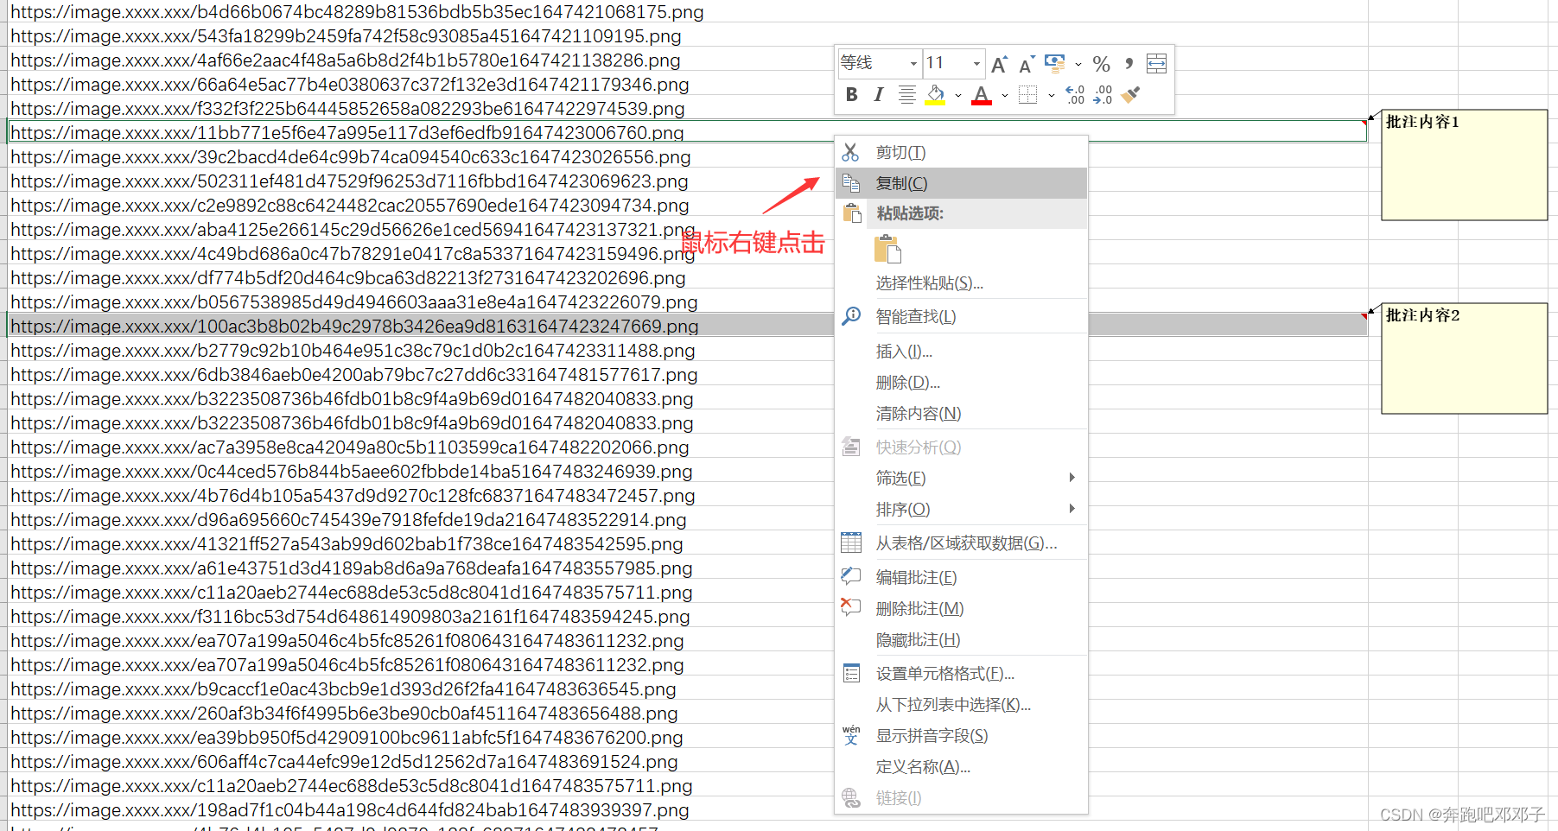This screenshot has width=1558, height=831.
Task: Apply red font color
Action: (x=981, y=94)
